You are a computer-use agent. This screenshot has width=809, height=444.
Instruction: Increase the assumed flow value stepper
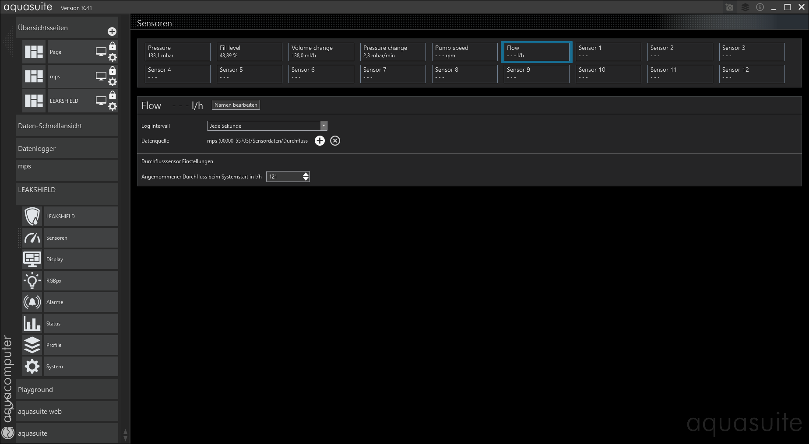[306, 174]
